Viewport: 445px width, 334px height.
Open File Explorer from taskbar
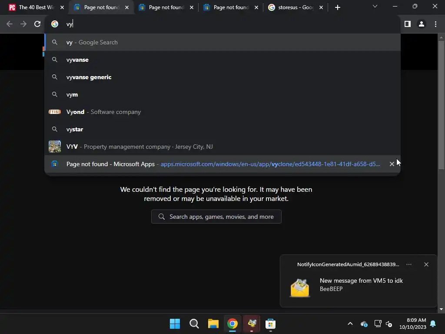point(213,324)
